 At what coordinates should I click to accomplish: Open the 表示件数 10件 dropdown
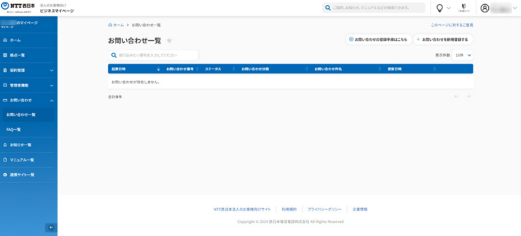pyautogui.click(x=463, y=55)
